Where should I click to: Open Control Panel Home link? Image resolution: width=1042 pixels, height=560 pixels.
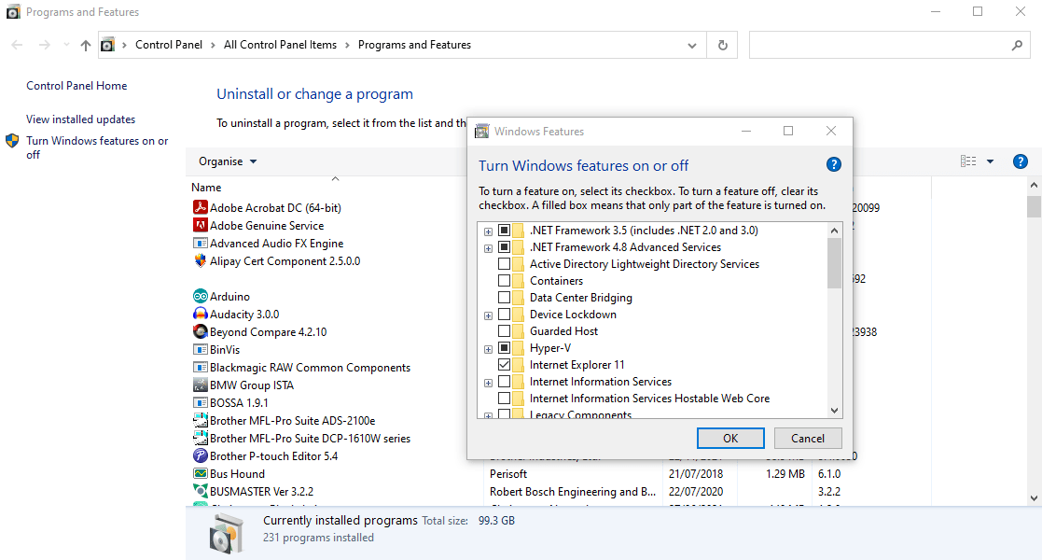[x=76, y=86]
